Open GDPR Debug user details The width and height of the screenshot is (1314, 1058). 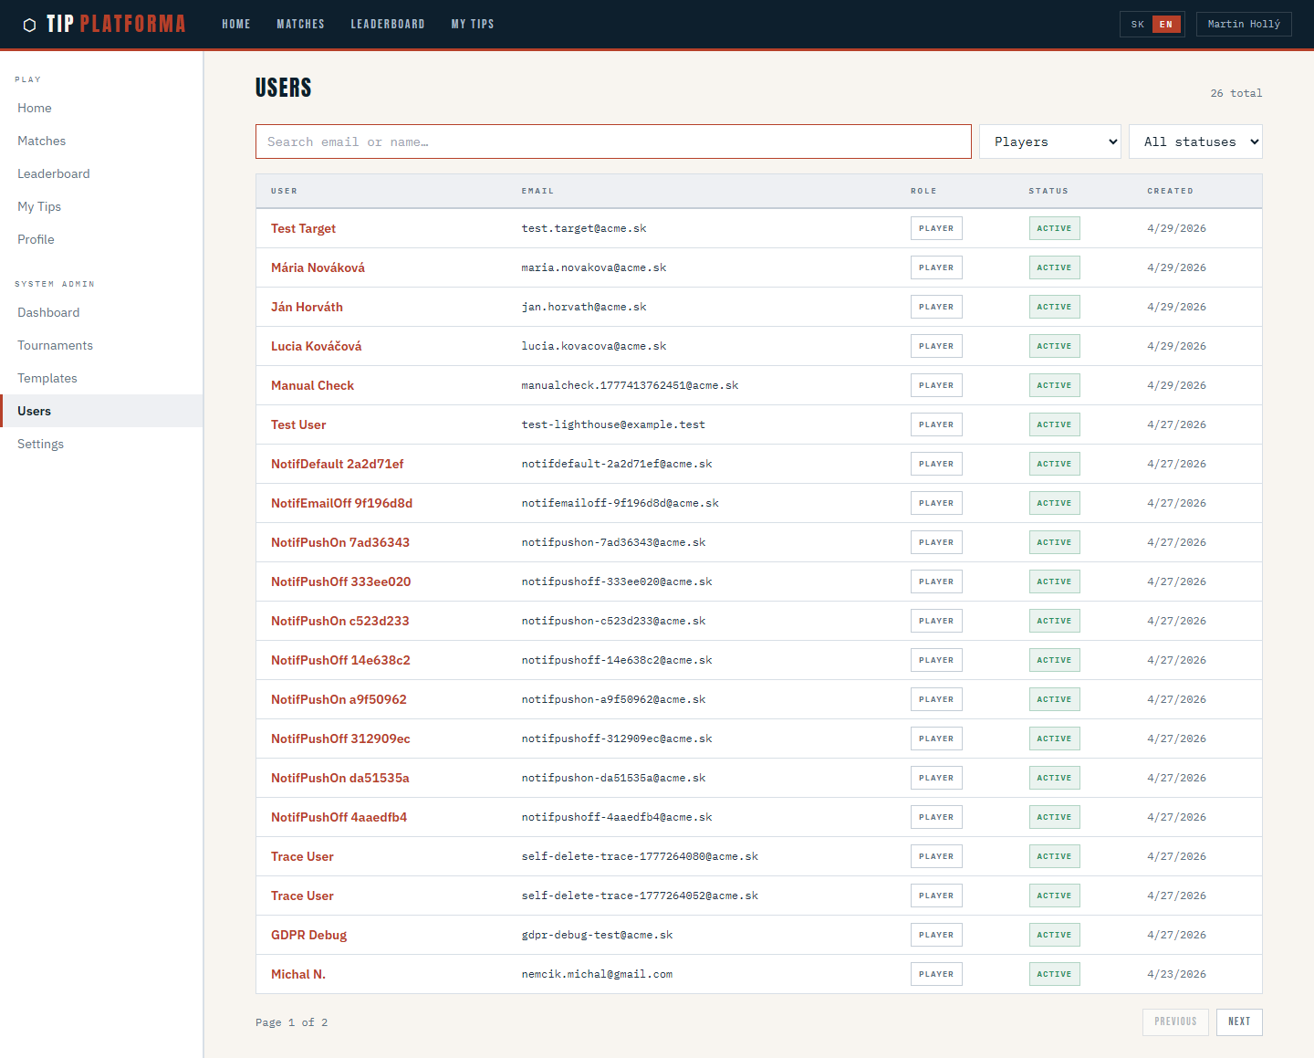(x=308, y=935)
